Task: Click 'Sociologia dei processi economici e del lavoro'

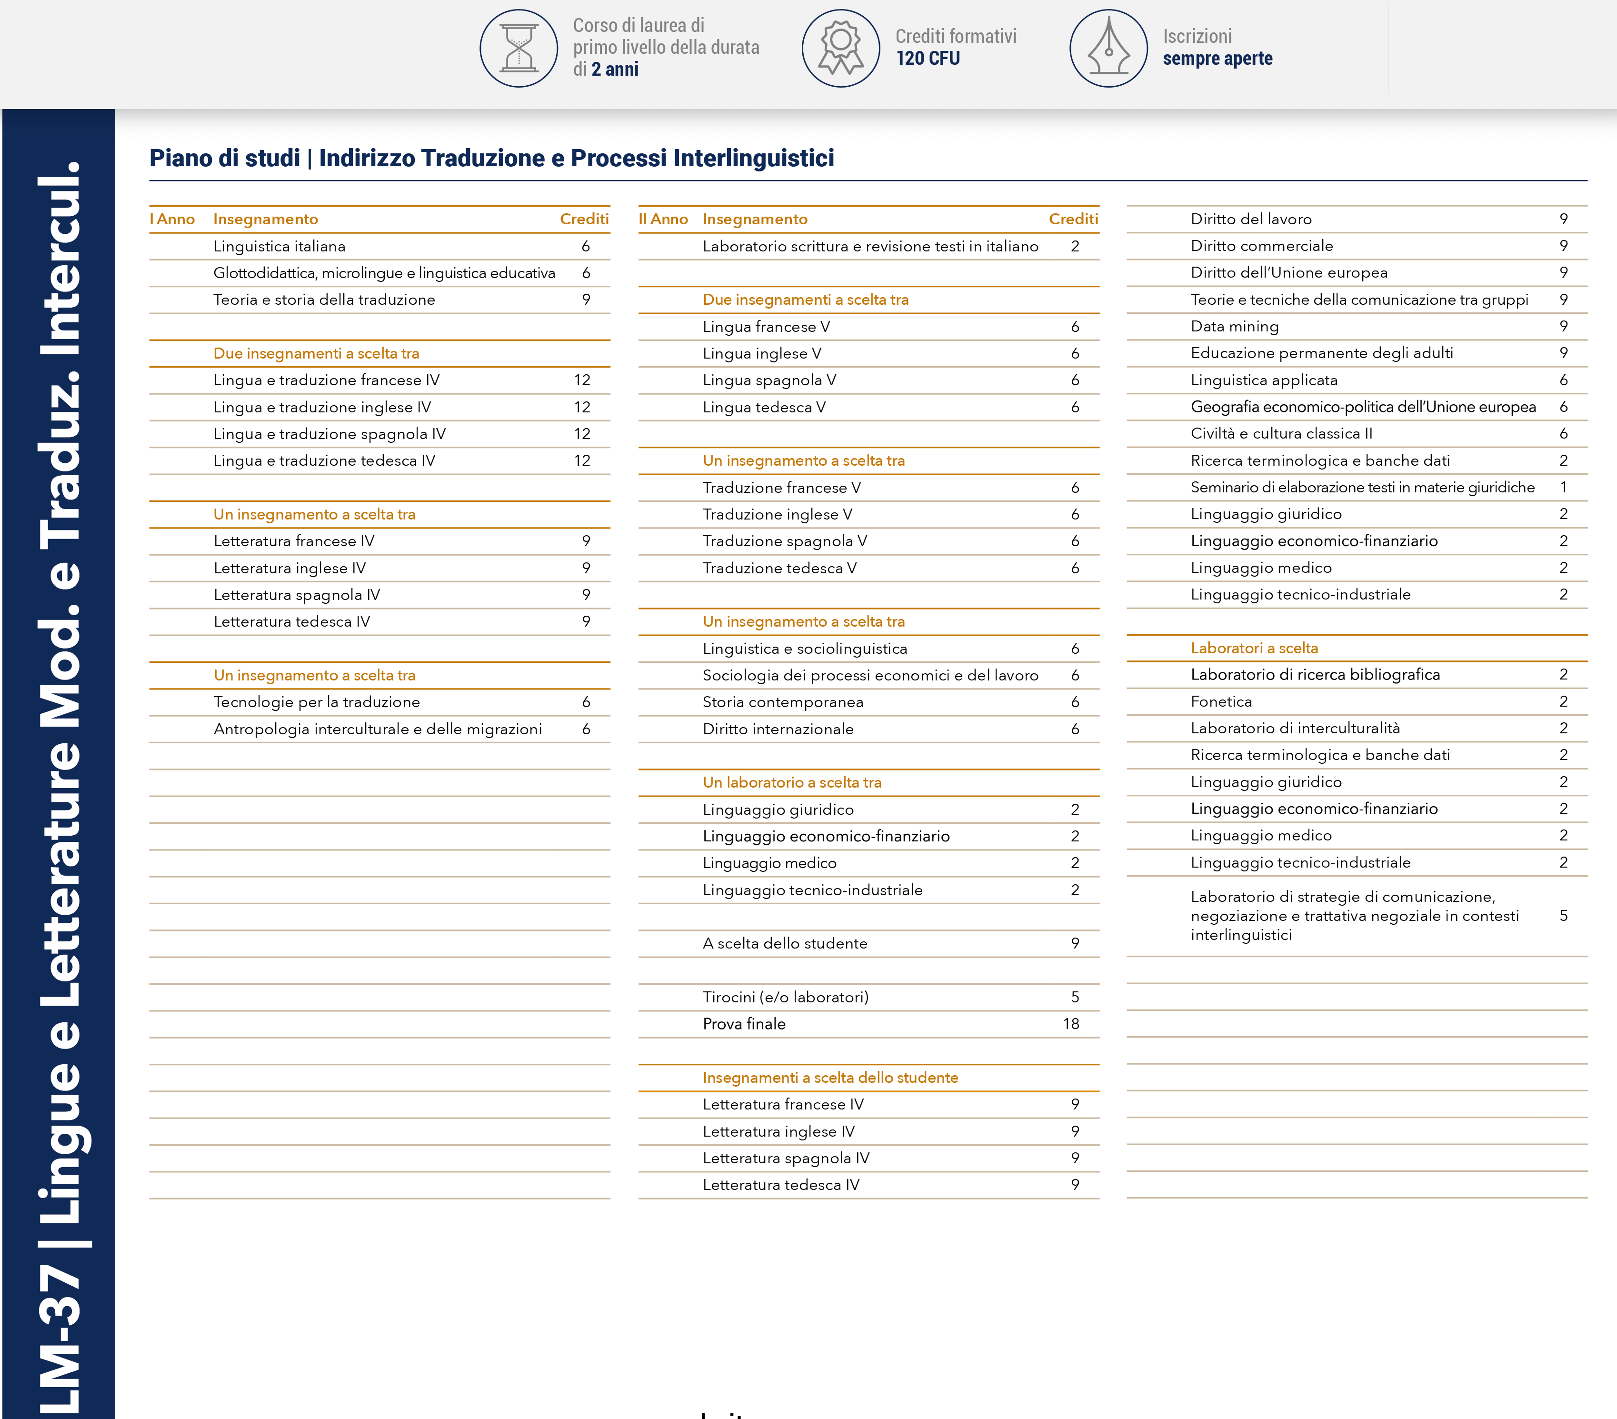Action: pyautogui.click(x=870, y=676)
